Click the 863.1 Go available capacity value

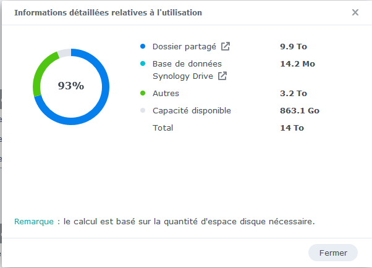click(300, 110)
